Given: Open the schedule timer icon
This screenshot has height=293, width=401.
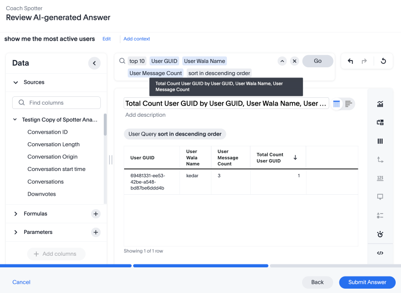Looking at the screenshot, I should (x=380, y=234).
